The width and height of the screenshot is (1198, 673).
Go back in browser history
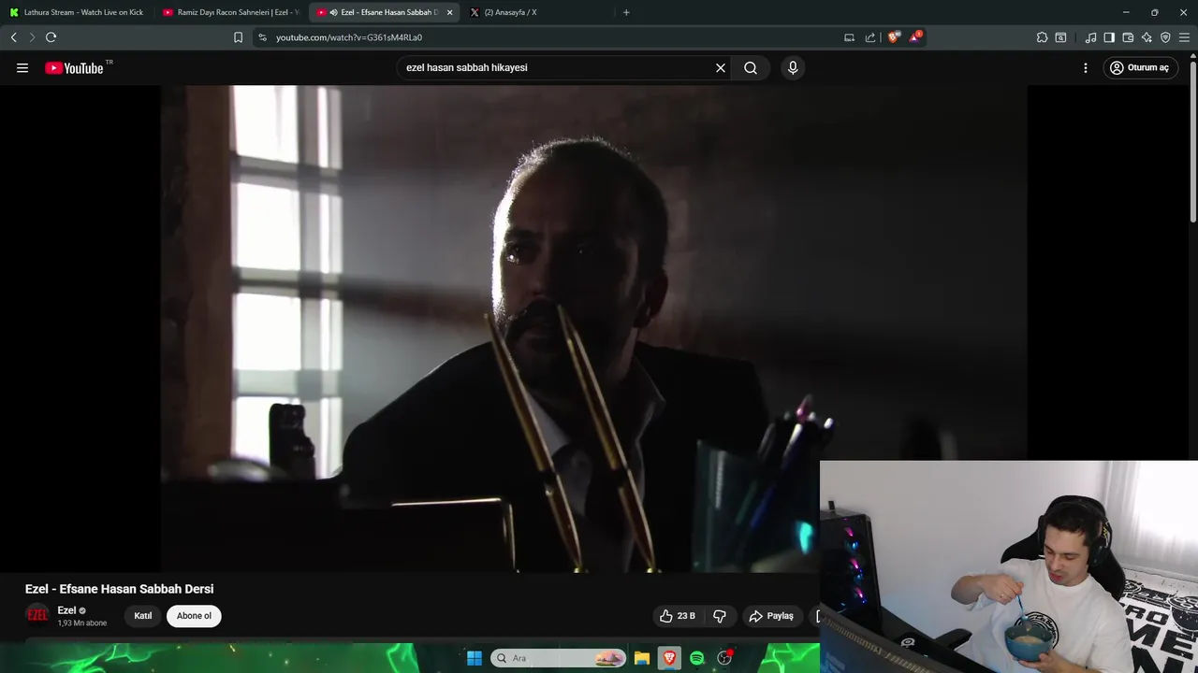pos(13,37)
